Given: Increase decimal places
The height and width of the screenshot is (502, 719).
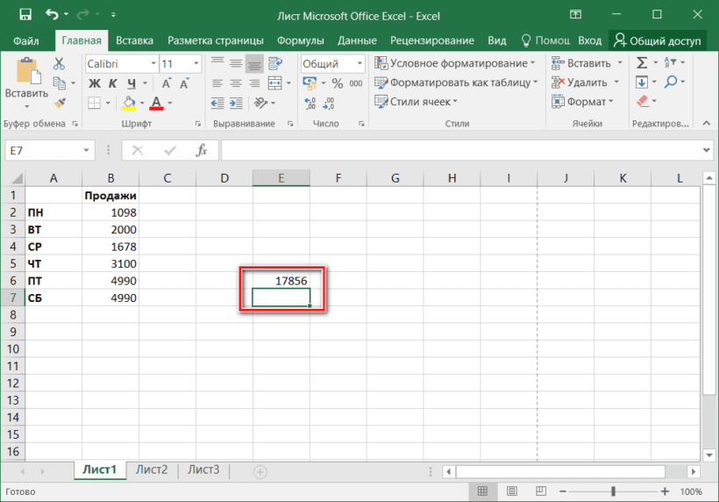Looking at the screenshot, I should pyautogui.click(x=310, y=103).
